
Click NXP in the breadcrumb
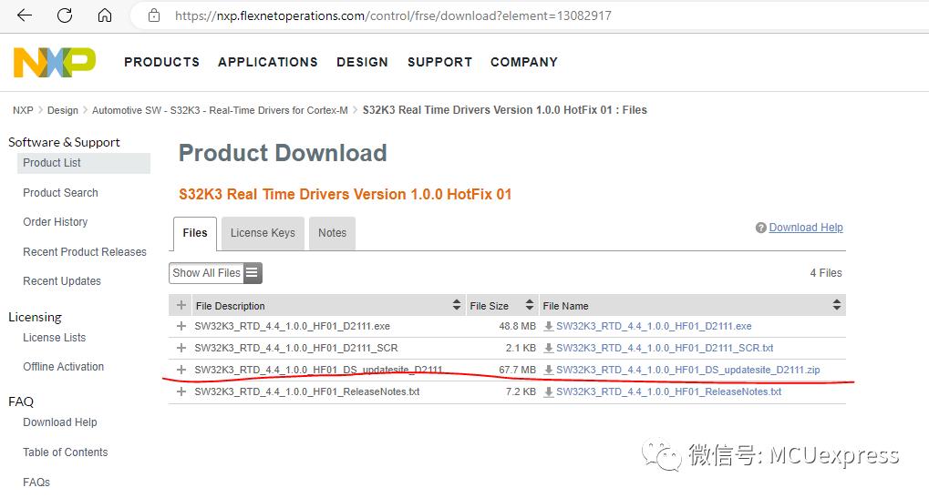23,110
